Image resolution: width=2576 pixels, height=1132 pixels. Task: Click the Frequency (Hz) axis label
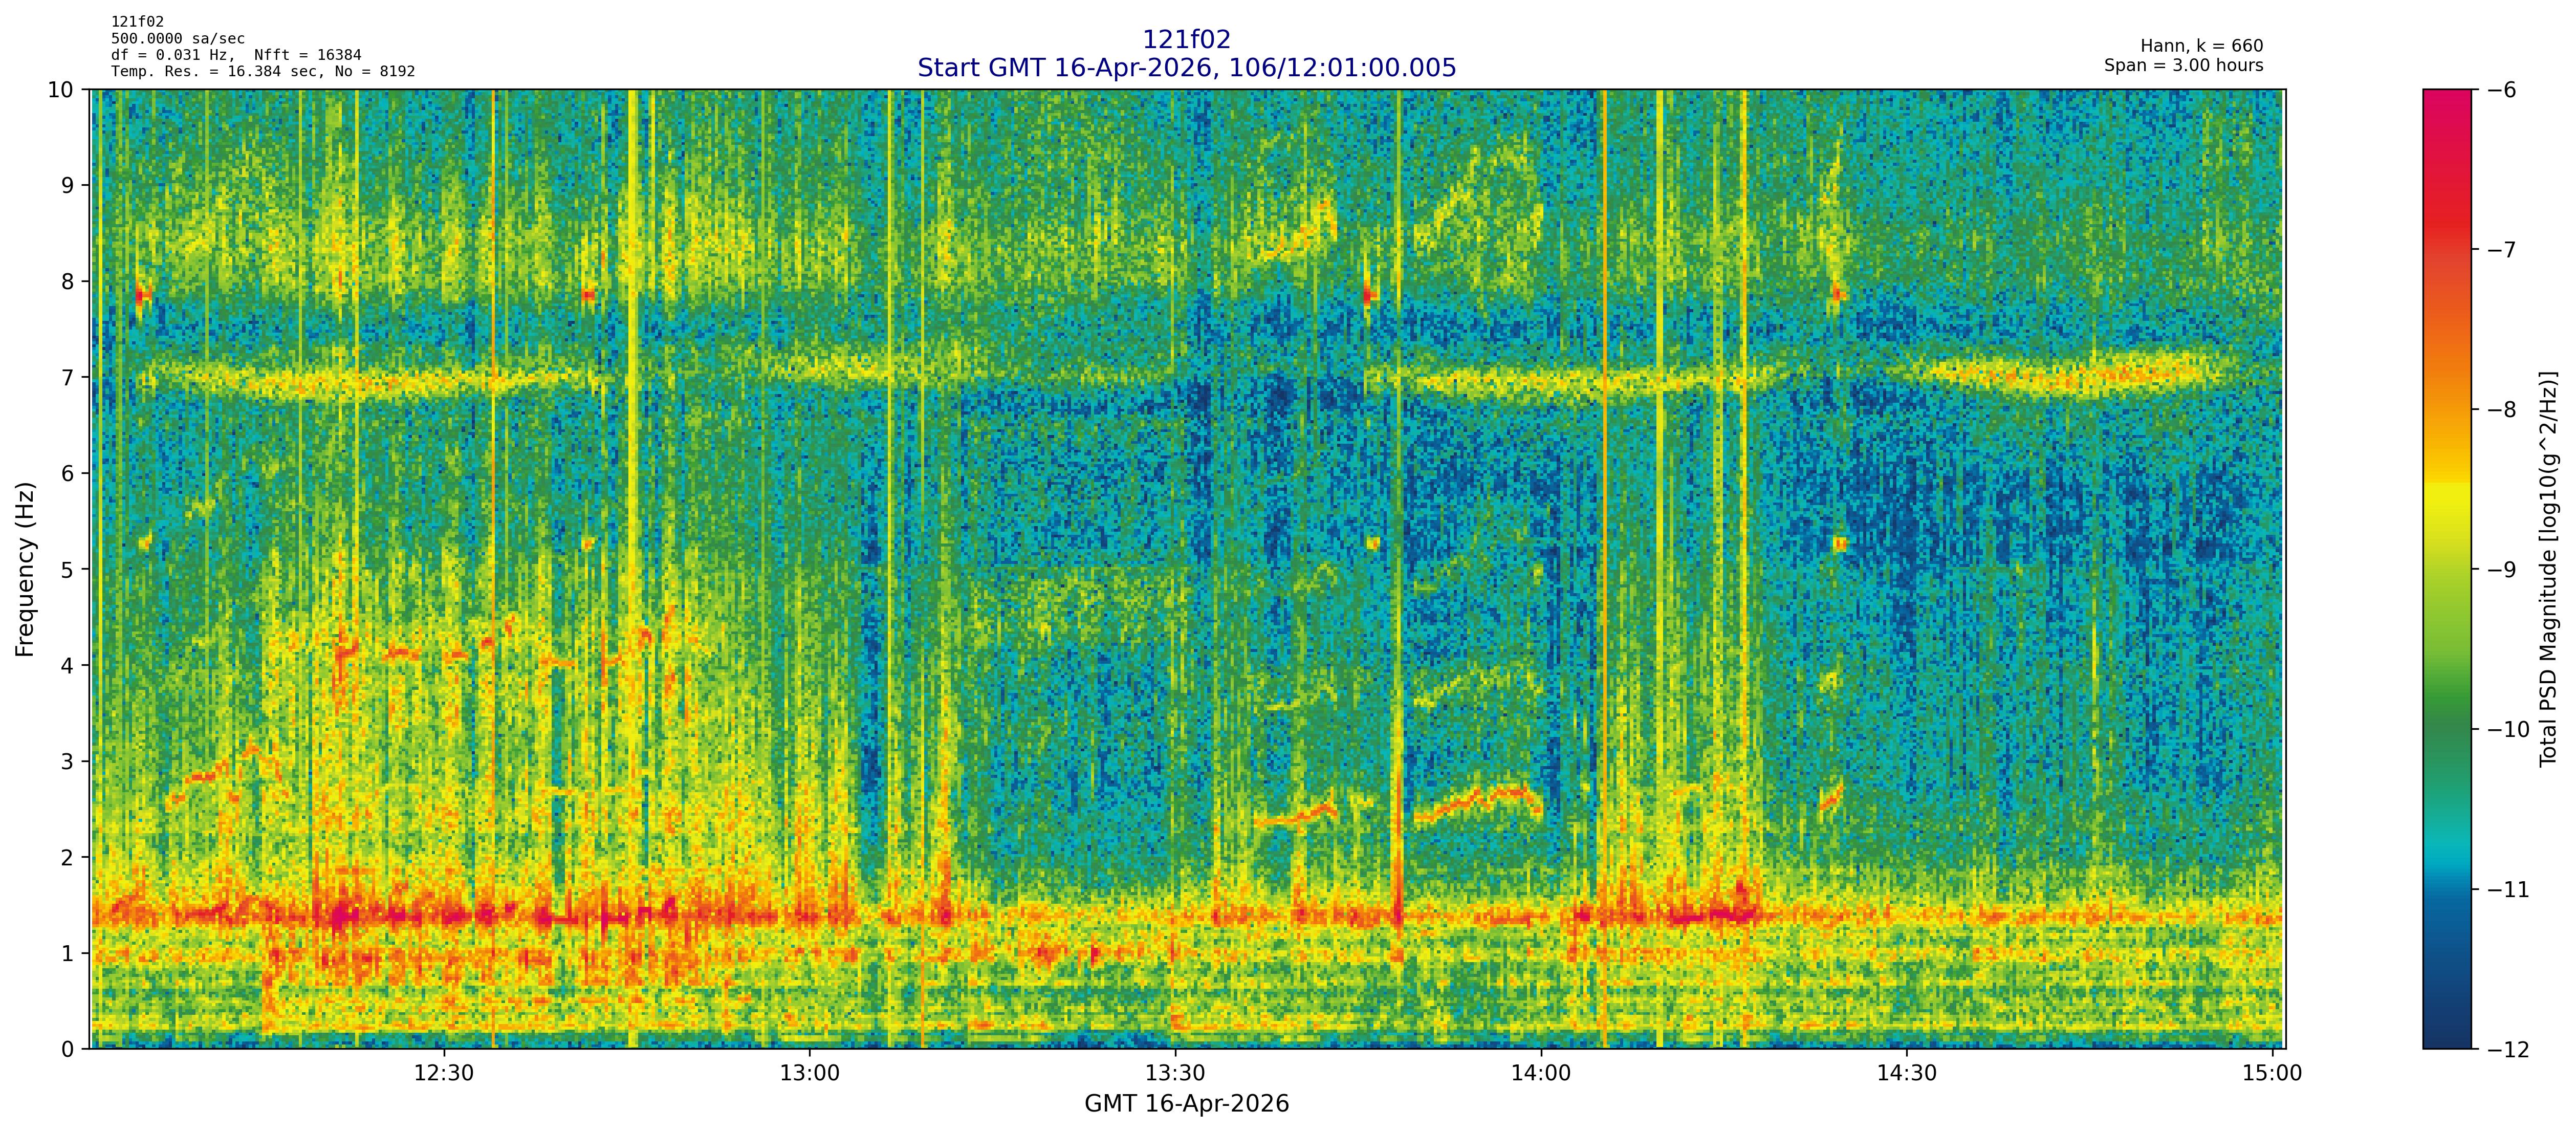tap(25, 569)
